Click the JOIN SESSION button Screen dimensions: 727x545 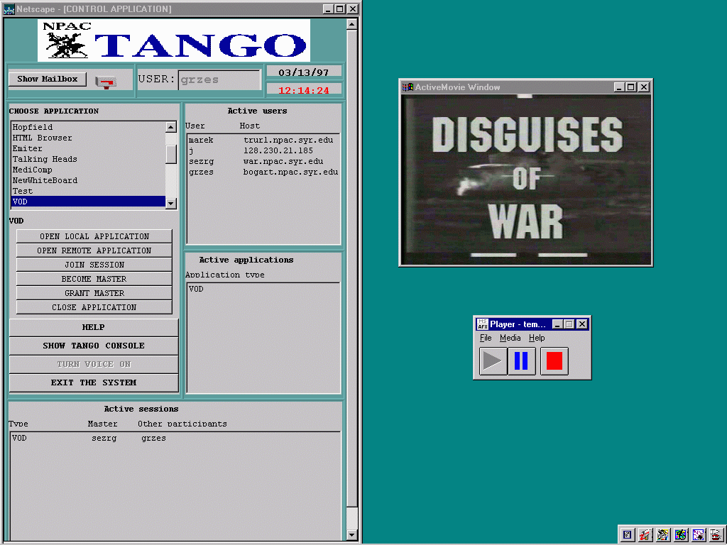[x=94, y=265]
